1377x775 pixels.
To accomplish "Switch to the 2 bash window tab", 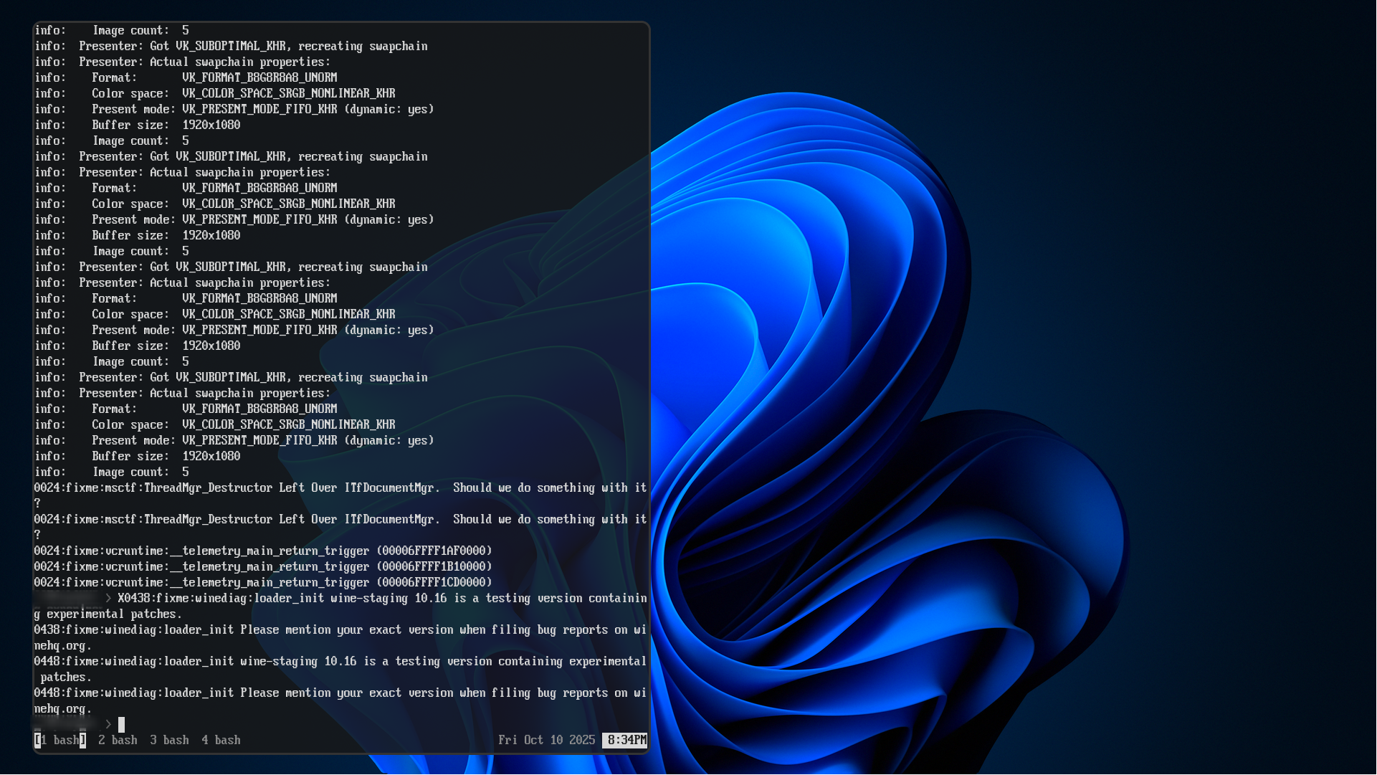I will pos(118,740).
